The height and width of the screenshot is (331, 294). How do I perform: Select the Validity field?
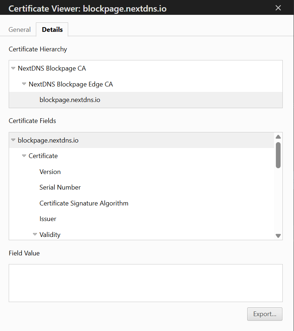[x=50, y=235]
